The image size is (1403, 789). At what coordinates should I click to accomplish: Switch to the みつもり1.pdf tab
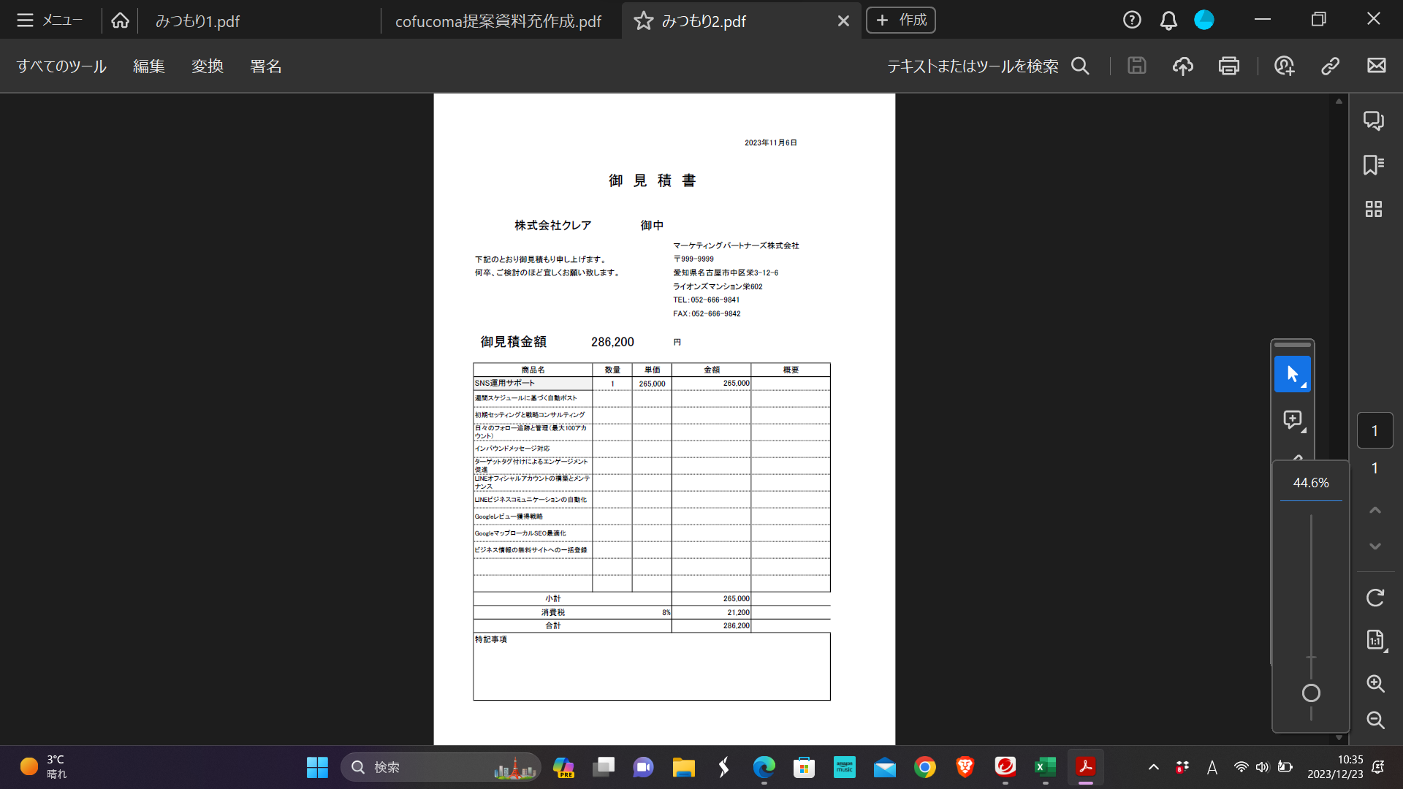(197, 21)
